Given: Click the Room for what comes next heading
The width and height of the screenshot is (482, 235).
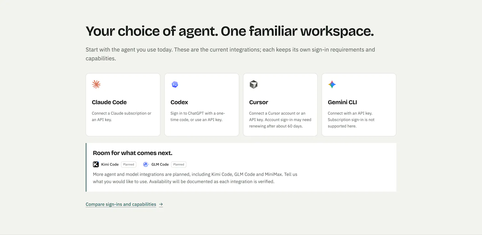Looking at the screenshot, I should (x=133, y=153).
